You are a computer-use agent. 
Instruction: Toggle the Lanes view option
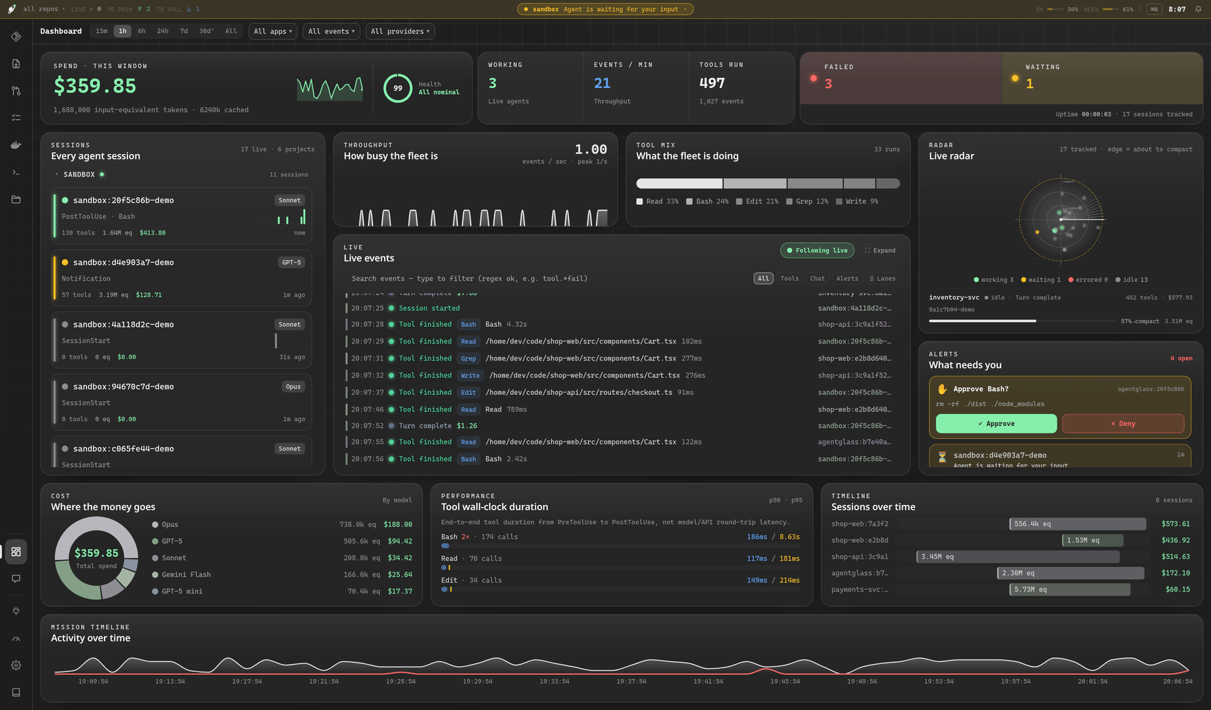click(883, 279)
